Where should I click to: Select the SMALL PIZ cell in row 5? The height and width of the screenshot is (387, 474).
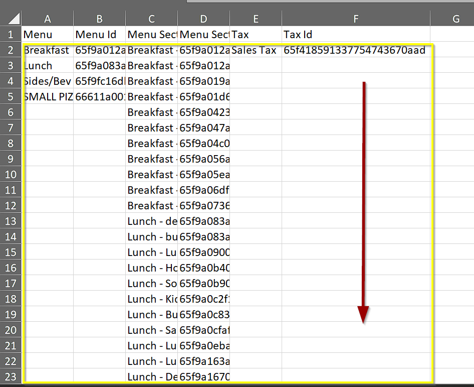coord(48,97)
